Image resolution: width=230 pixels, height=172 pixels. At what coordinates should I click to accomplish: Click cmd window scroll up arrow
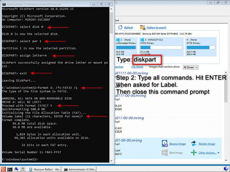tap(111, 9)
